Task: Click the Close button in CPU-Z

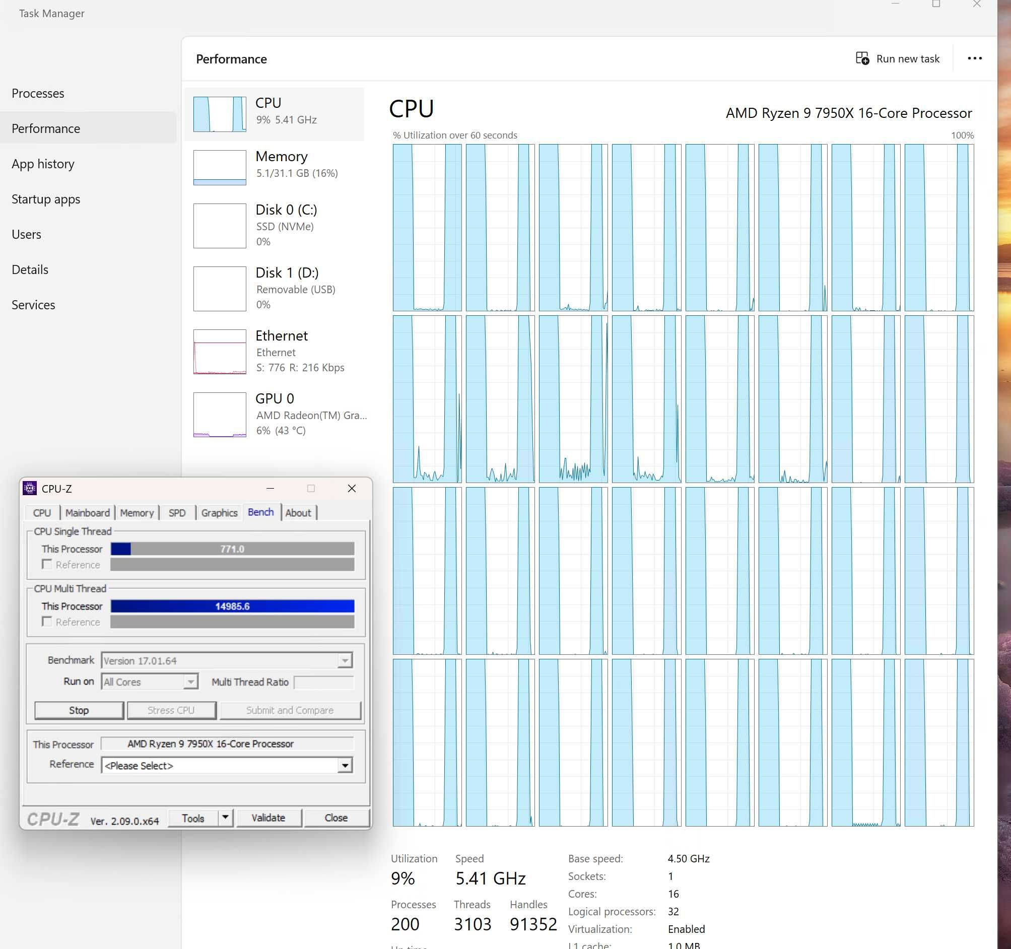Action: (x=336, y=818)
